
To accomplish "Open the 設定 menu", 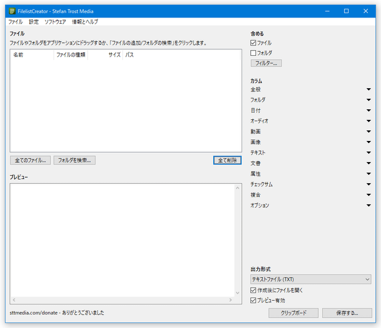I will 34,22.
